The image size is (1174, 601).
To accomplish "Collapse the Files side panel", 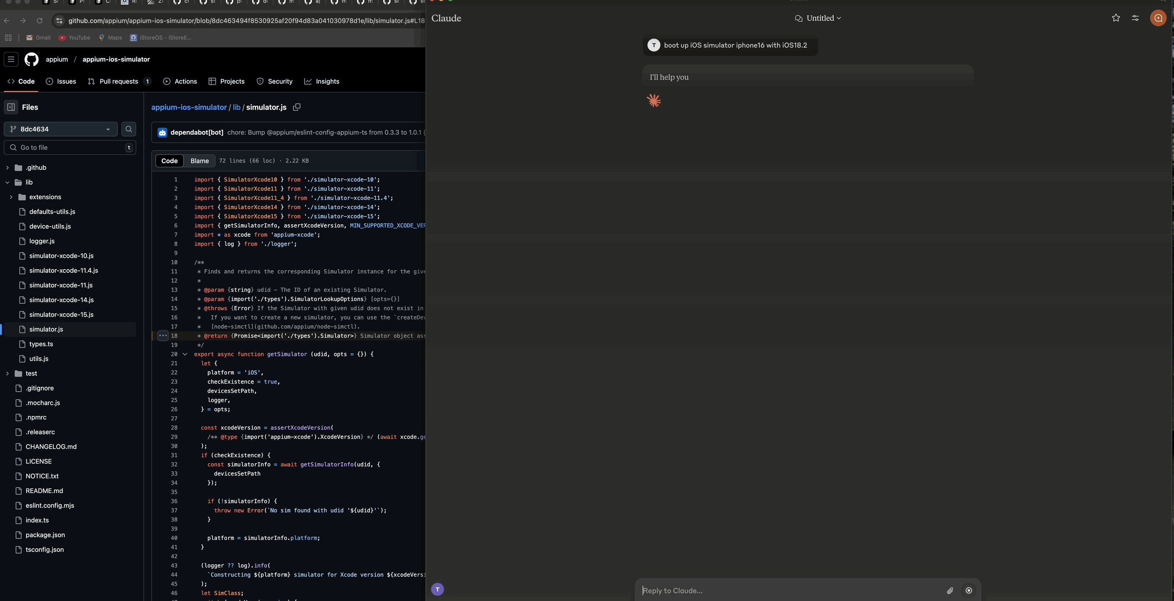I will point(11,107).
